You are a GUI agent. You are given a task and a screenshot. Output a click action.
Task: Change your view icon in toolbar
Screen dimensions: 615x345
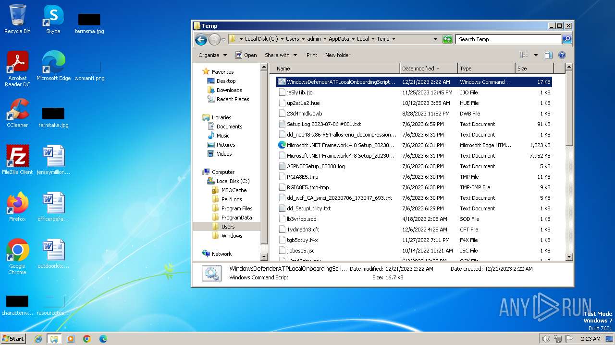[x=524, y=55]
